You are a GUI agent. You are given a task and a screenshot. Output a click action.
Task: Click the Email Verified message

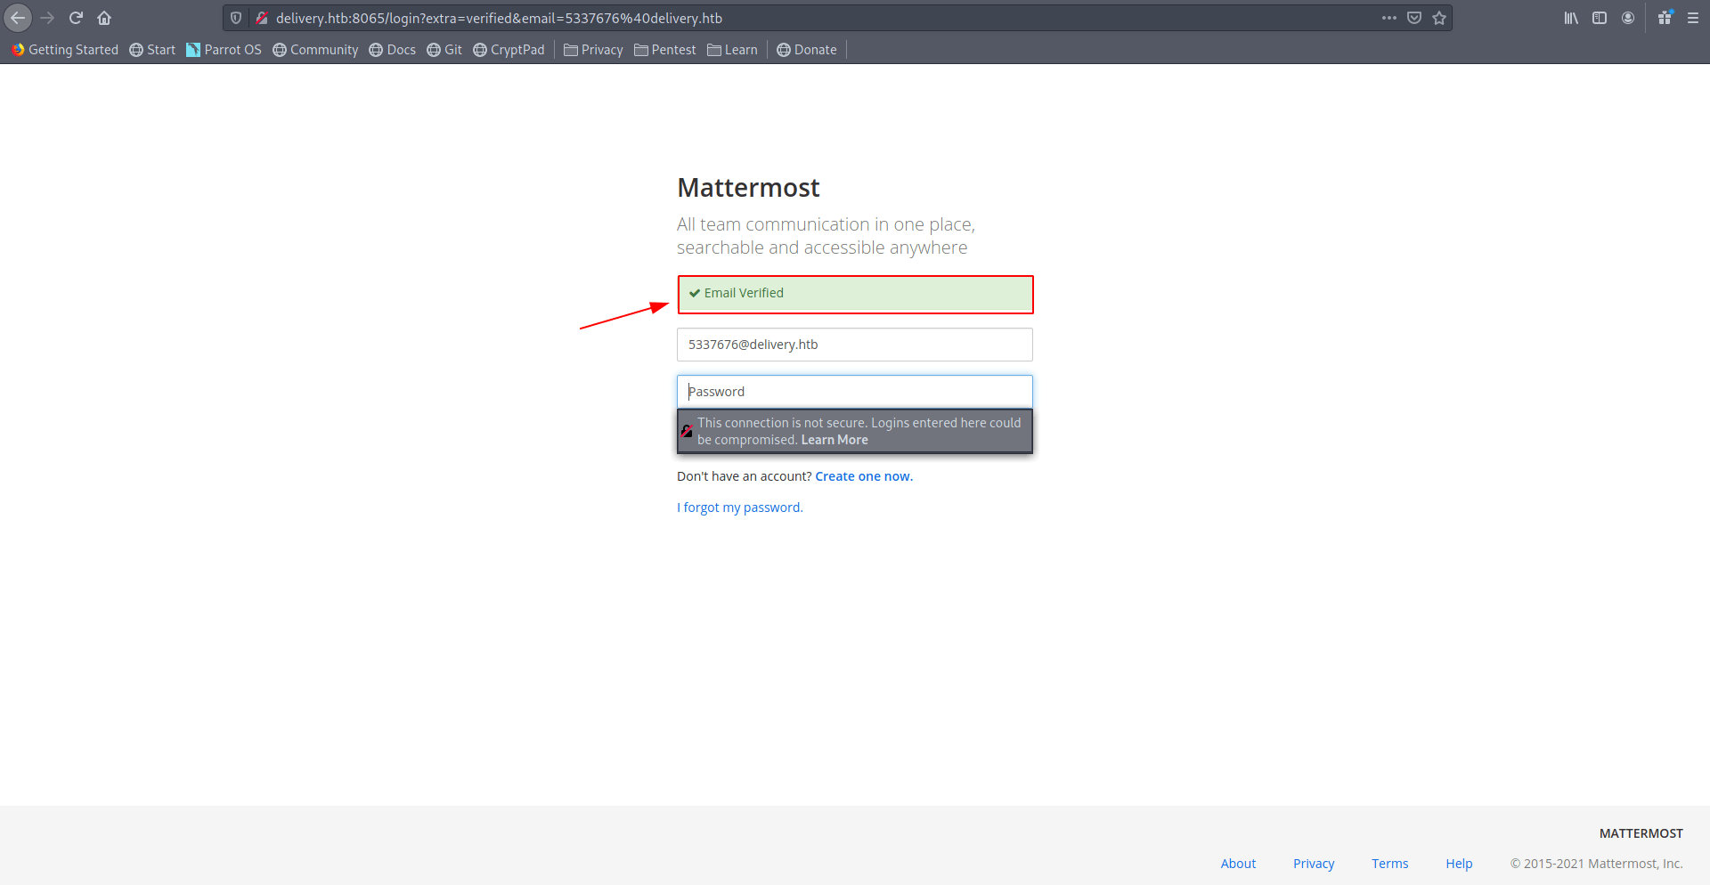(x=855, y=294)
